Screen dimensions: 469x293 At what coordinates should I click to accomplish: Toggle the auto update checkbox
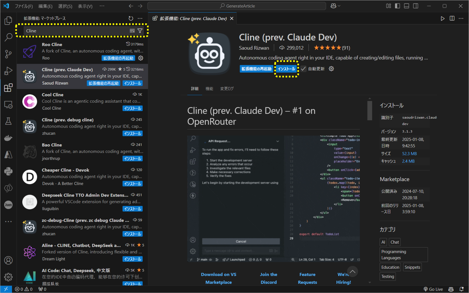(x=303, y=69)
